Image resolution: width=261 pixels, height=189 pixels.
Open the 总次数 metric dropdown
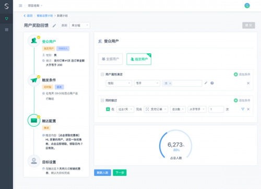(178, 109)
